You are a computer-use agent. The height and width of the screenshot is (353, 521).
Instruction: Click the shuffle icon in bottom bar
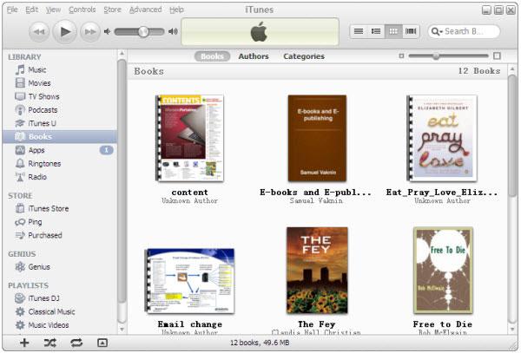tap(50, 343)
